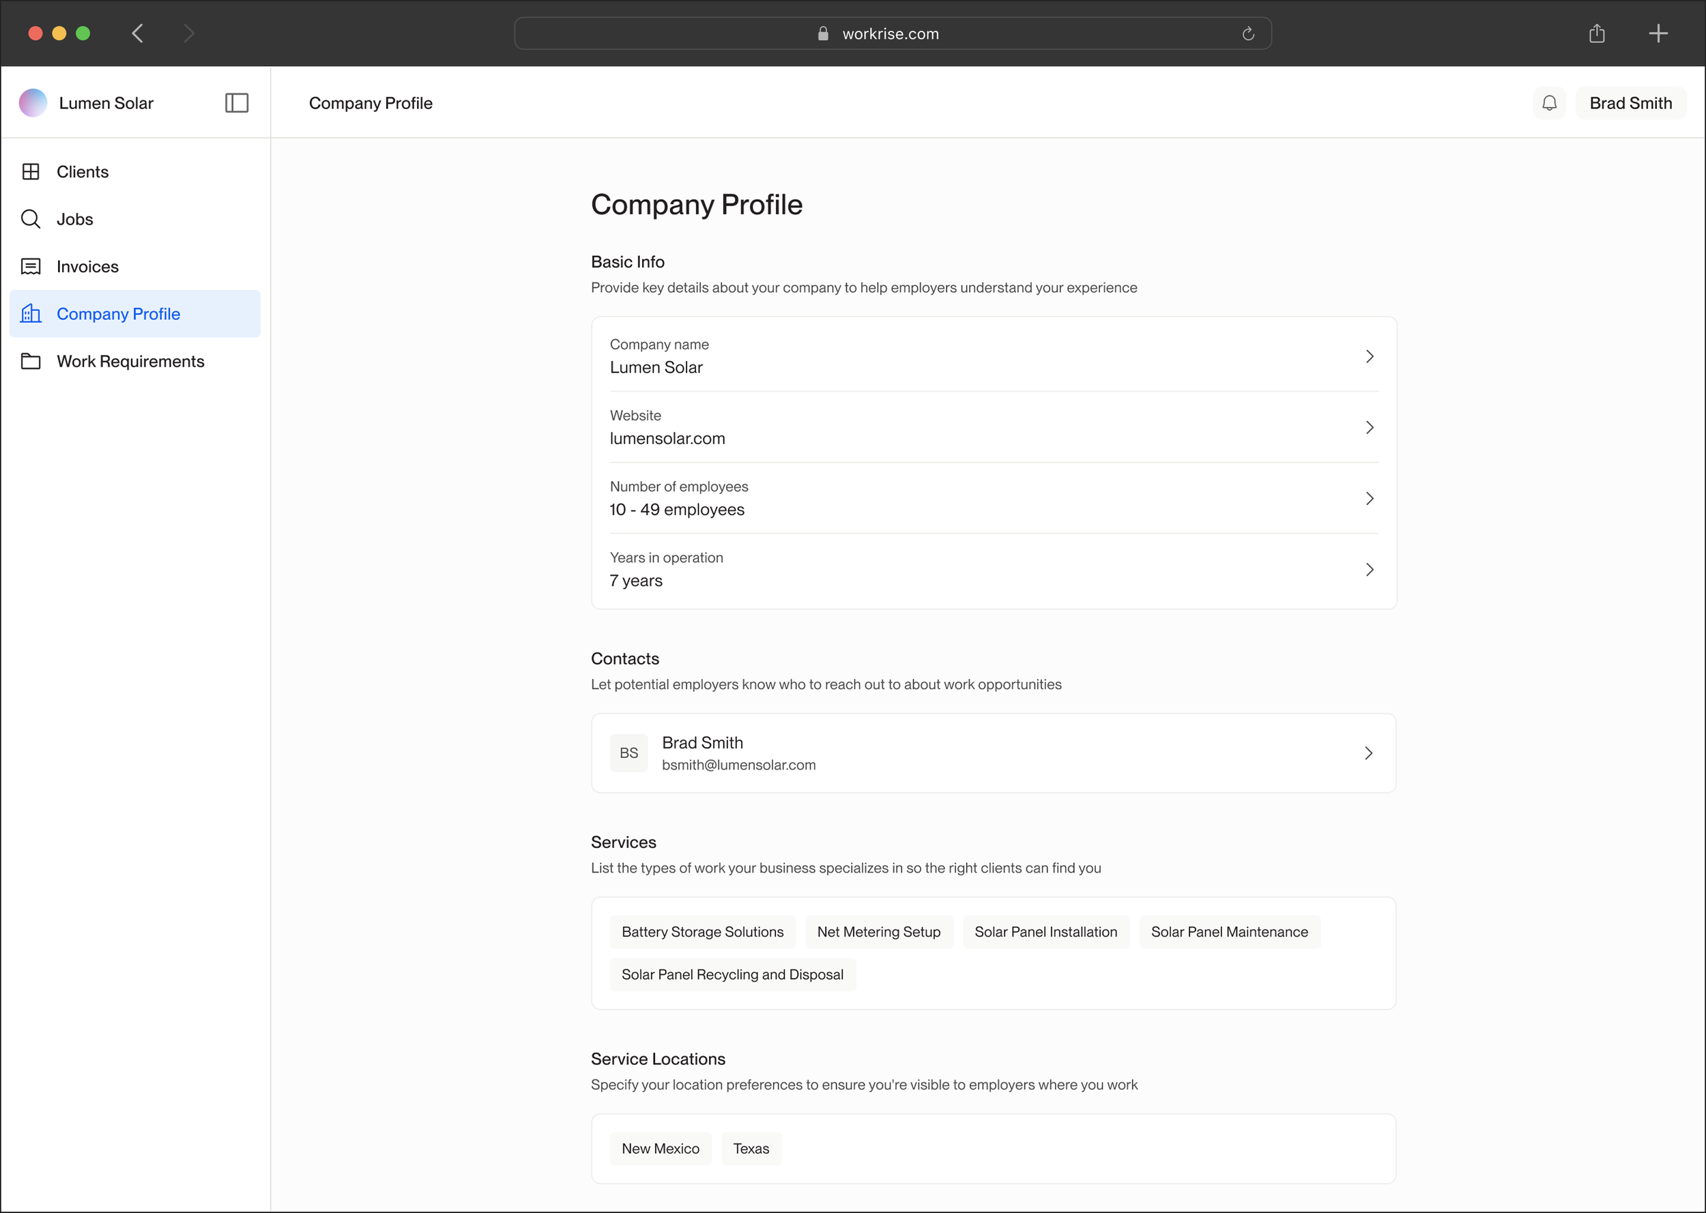Go back with browser back arrow

[137, 33]
